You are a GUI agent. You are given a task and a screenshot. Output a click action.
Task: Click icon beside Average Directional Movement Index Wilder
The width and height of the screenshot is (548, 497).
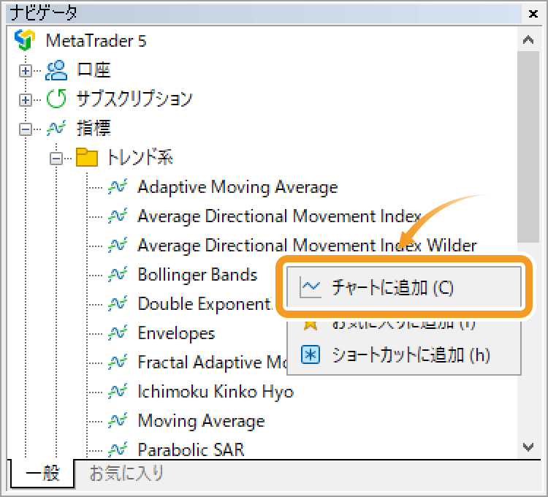pos(118,246)
